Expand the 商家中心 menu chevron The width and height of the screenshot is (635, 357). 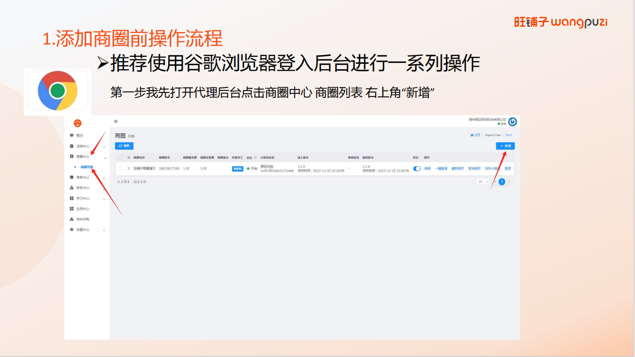click(104, 178)
